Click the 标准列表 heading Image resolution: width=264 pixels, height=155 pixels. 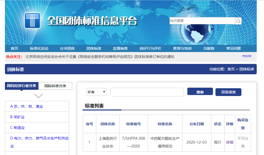[94, 106]
